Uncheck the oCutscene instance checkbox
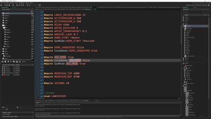Image resolution: width=211 pixels, height=119 pixels. point(2,71)
